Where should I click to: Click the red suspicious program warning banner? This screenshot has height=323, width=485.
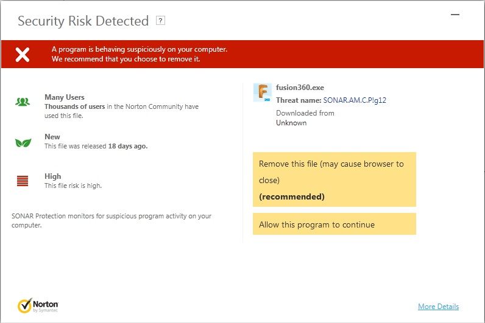coord(244,54)
